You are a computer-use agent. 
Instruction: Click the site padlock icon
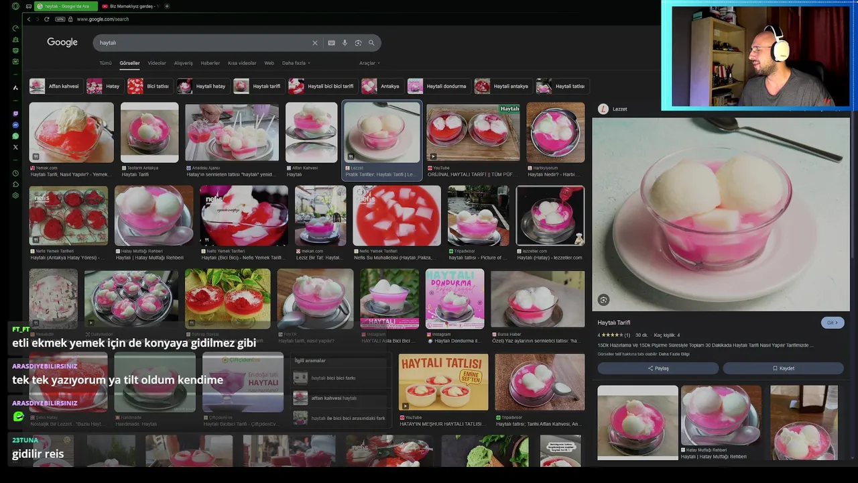(x=70, y=19)
